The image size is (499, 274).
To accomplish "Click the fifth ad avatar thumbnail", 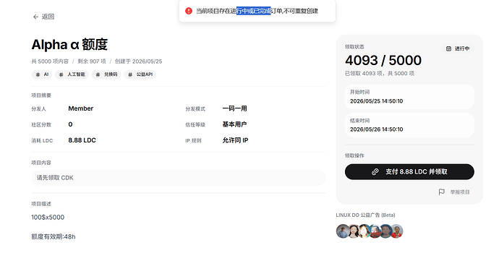I will coord(385,231).
